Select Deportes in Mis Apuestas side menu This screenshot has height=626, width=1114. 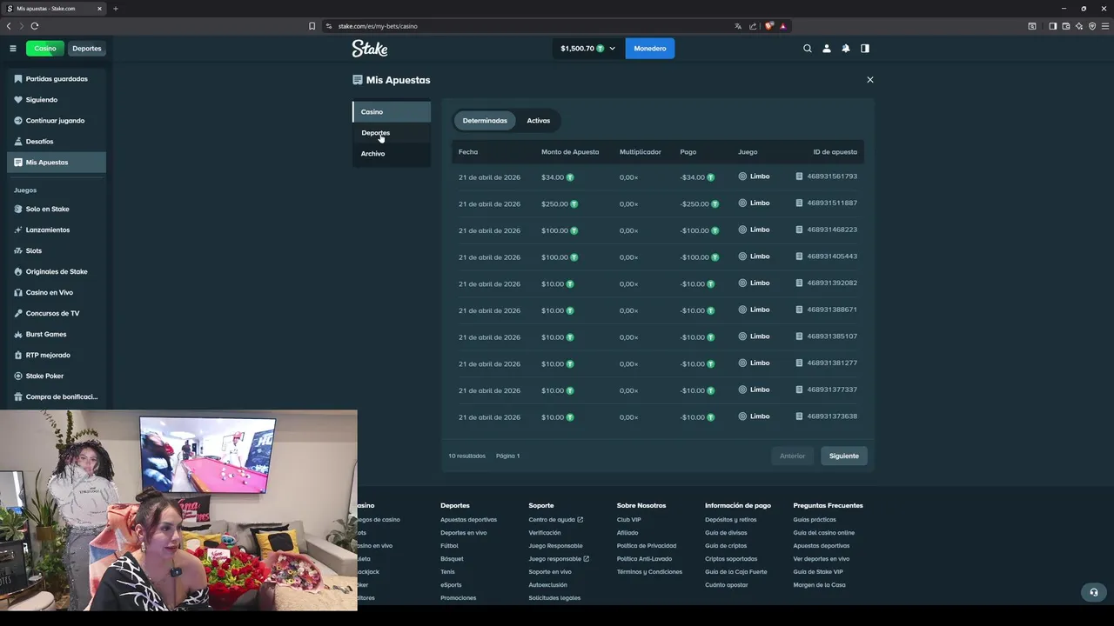pos(392,133)
